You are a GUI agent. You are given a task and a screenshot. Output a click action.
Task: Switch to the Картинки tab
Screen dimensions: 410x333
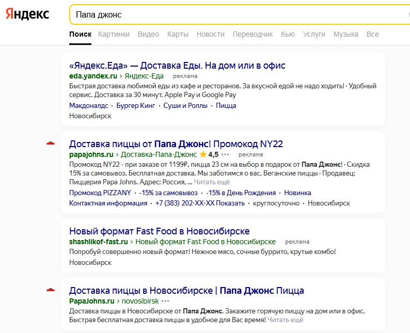[114, 34]
